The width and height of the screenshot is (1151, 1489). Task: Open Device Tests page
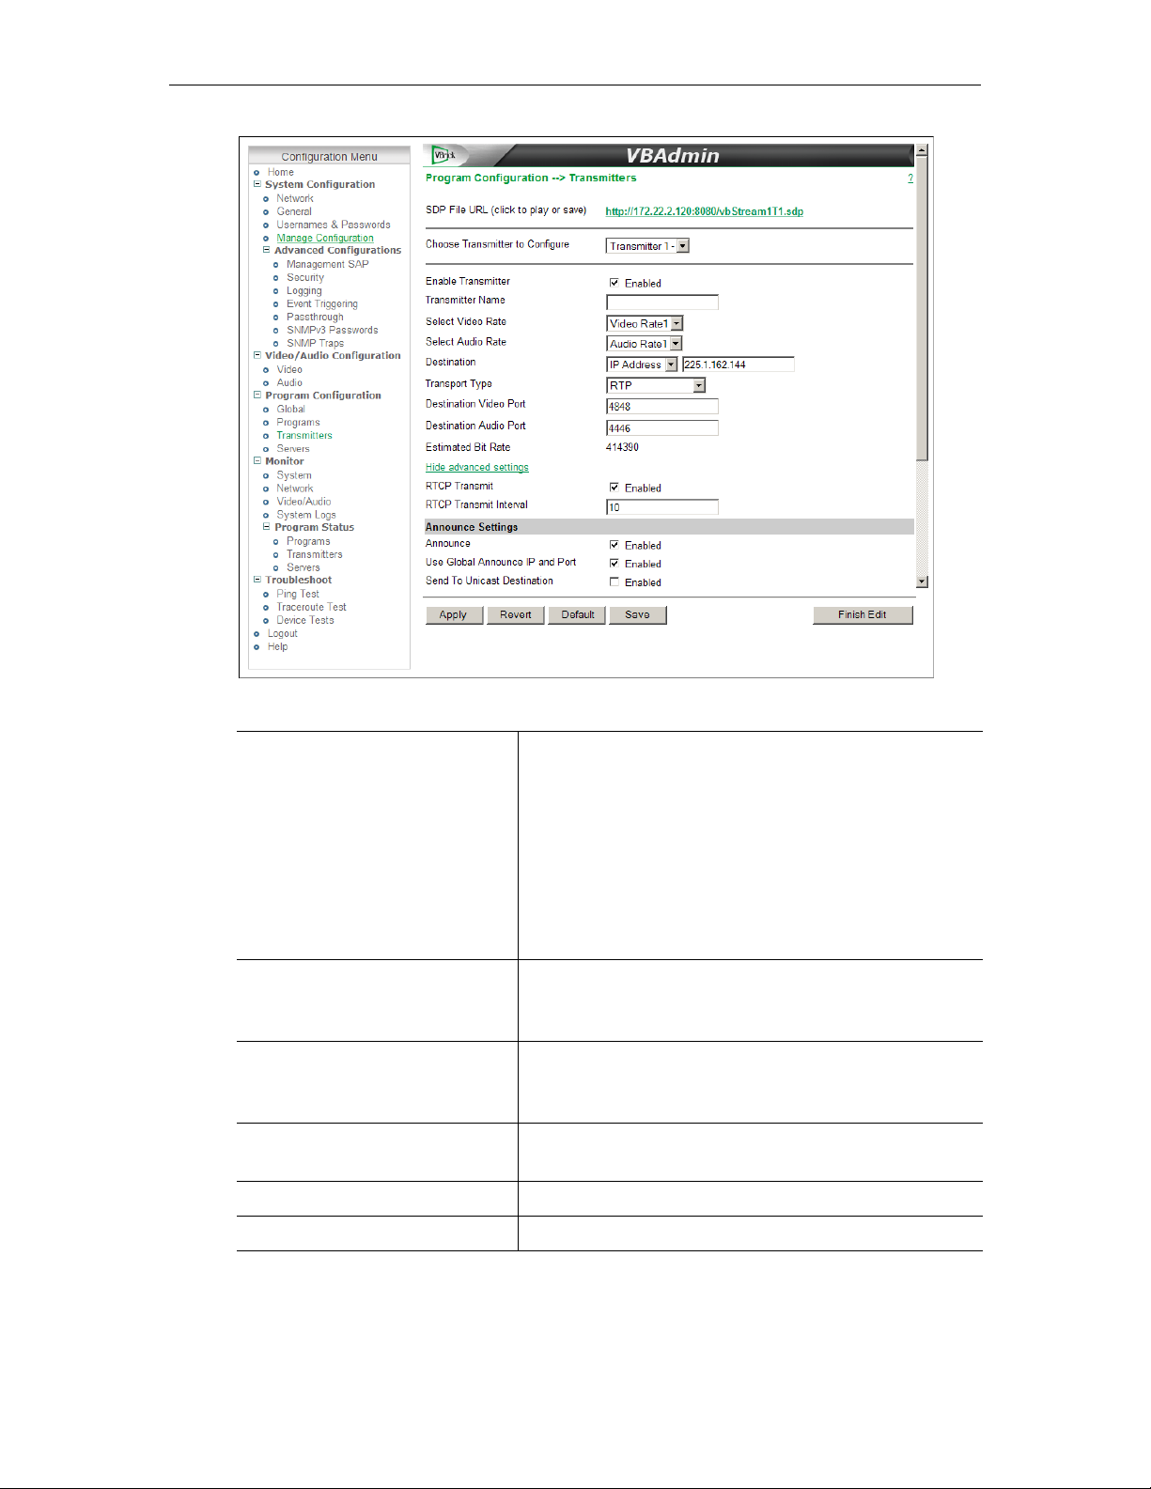tap(305, 620)
